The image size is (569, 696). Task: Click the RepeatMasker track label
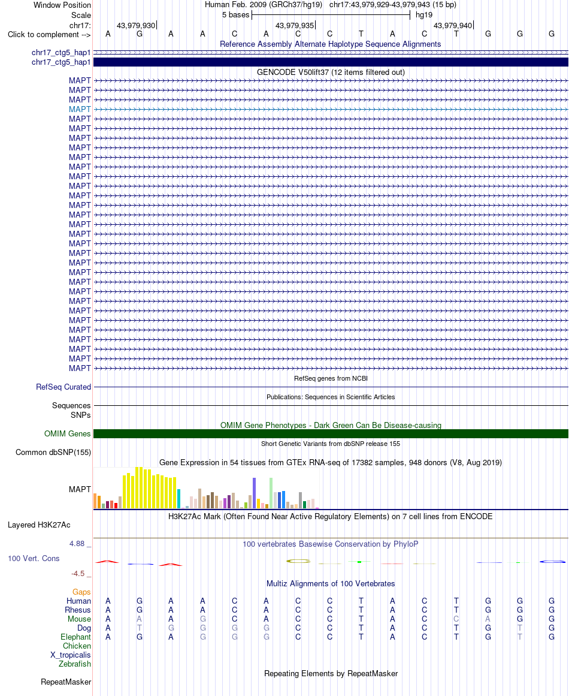(x=66, y=682)
